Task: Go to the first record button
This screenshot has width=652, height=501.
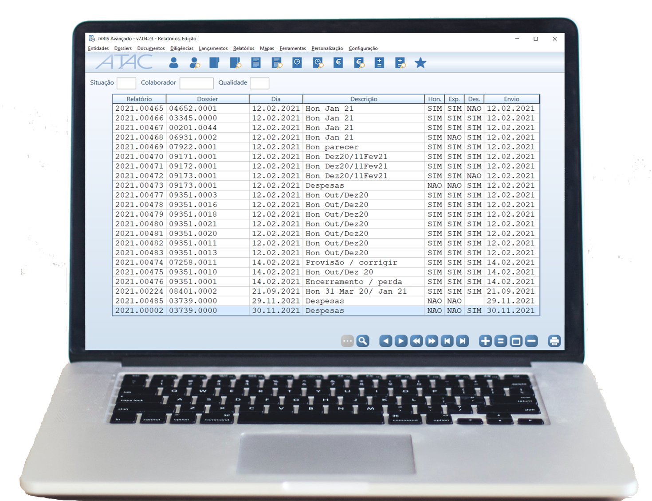Action: (x=447, y=341)
